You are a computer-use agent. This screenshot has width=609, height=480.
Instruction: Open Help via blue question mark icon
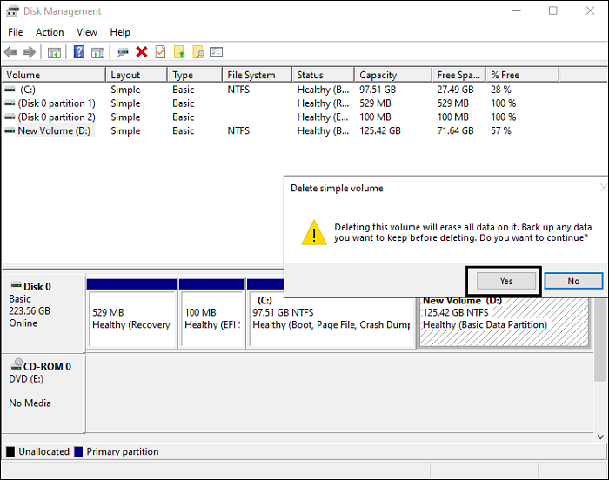(79, 53)
